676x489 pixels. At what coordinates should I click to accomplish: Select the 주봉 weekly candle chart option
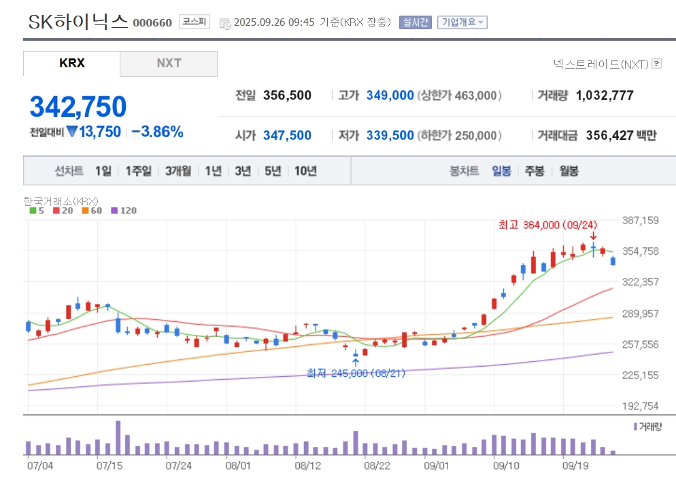click(534, 171)
